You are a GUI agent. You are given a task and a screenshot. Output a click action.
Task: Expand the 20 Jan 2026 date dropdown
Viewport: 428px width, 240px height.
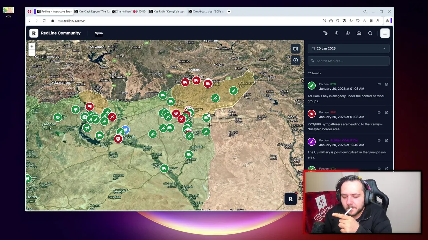pos(348,48)
